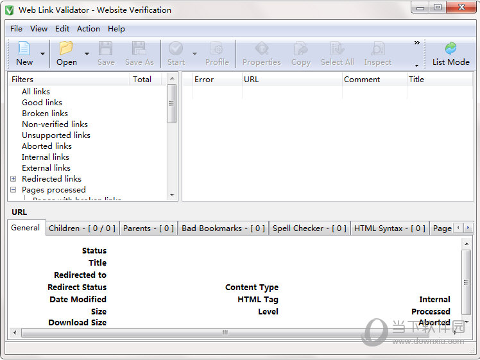Click the Filters column header
Viewport: 480px width, 360px height.
pos(69,80)
